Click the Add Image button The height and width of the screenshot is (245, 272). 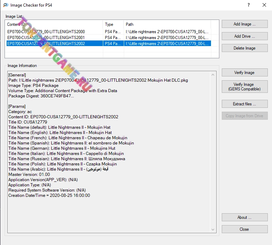tap(244, 24)
